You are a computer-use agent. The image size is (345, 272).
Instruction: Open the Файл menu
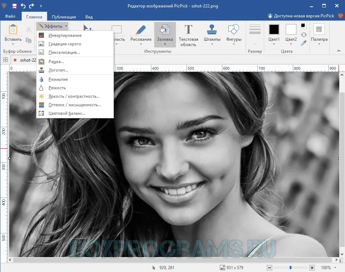10,17
